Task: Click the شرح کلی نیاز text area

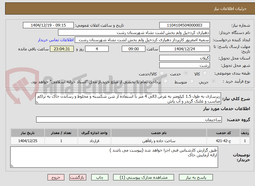Action: pyautogui.click(x=128, y=99)
